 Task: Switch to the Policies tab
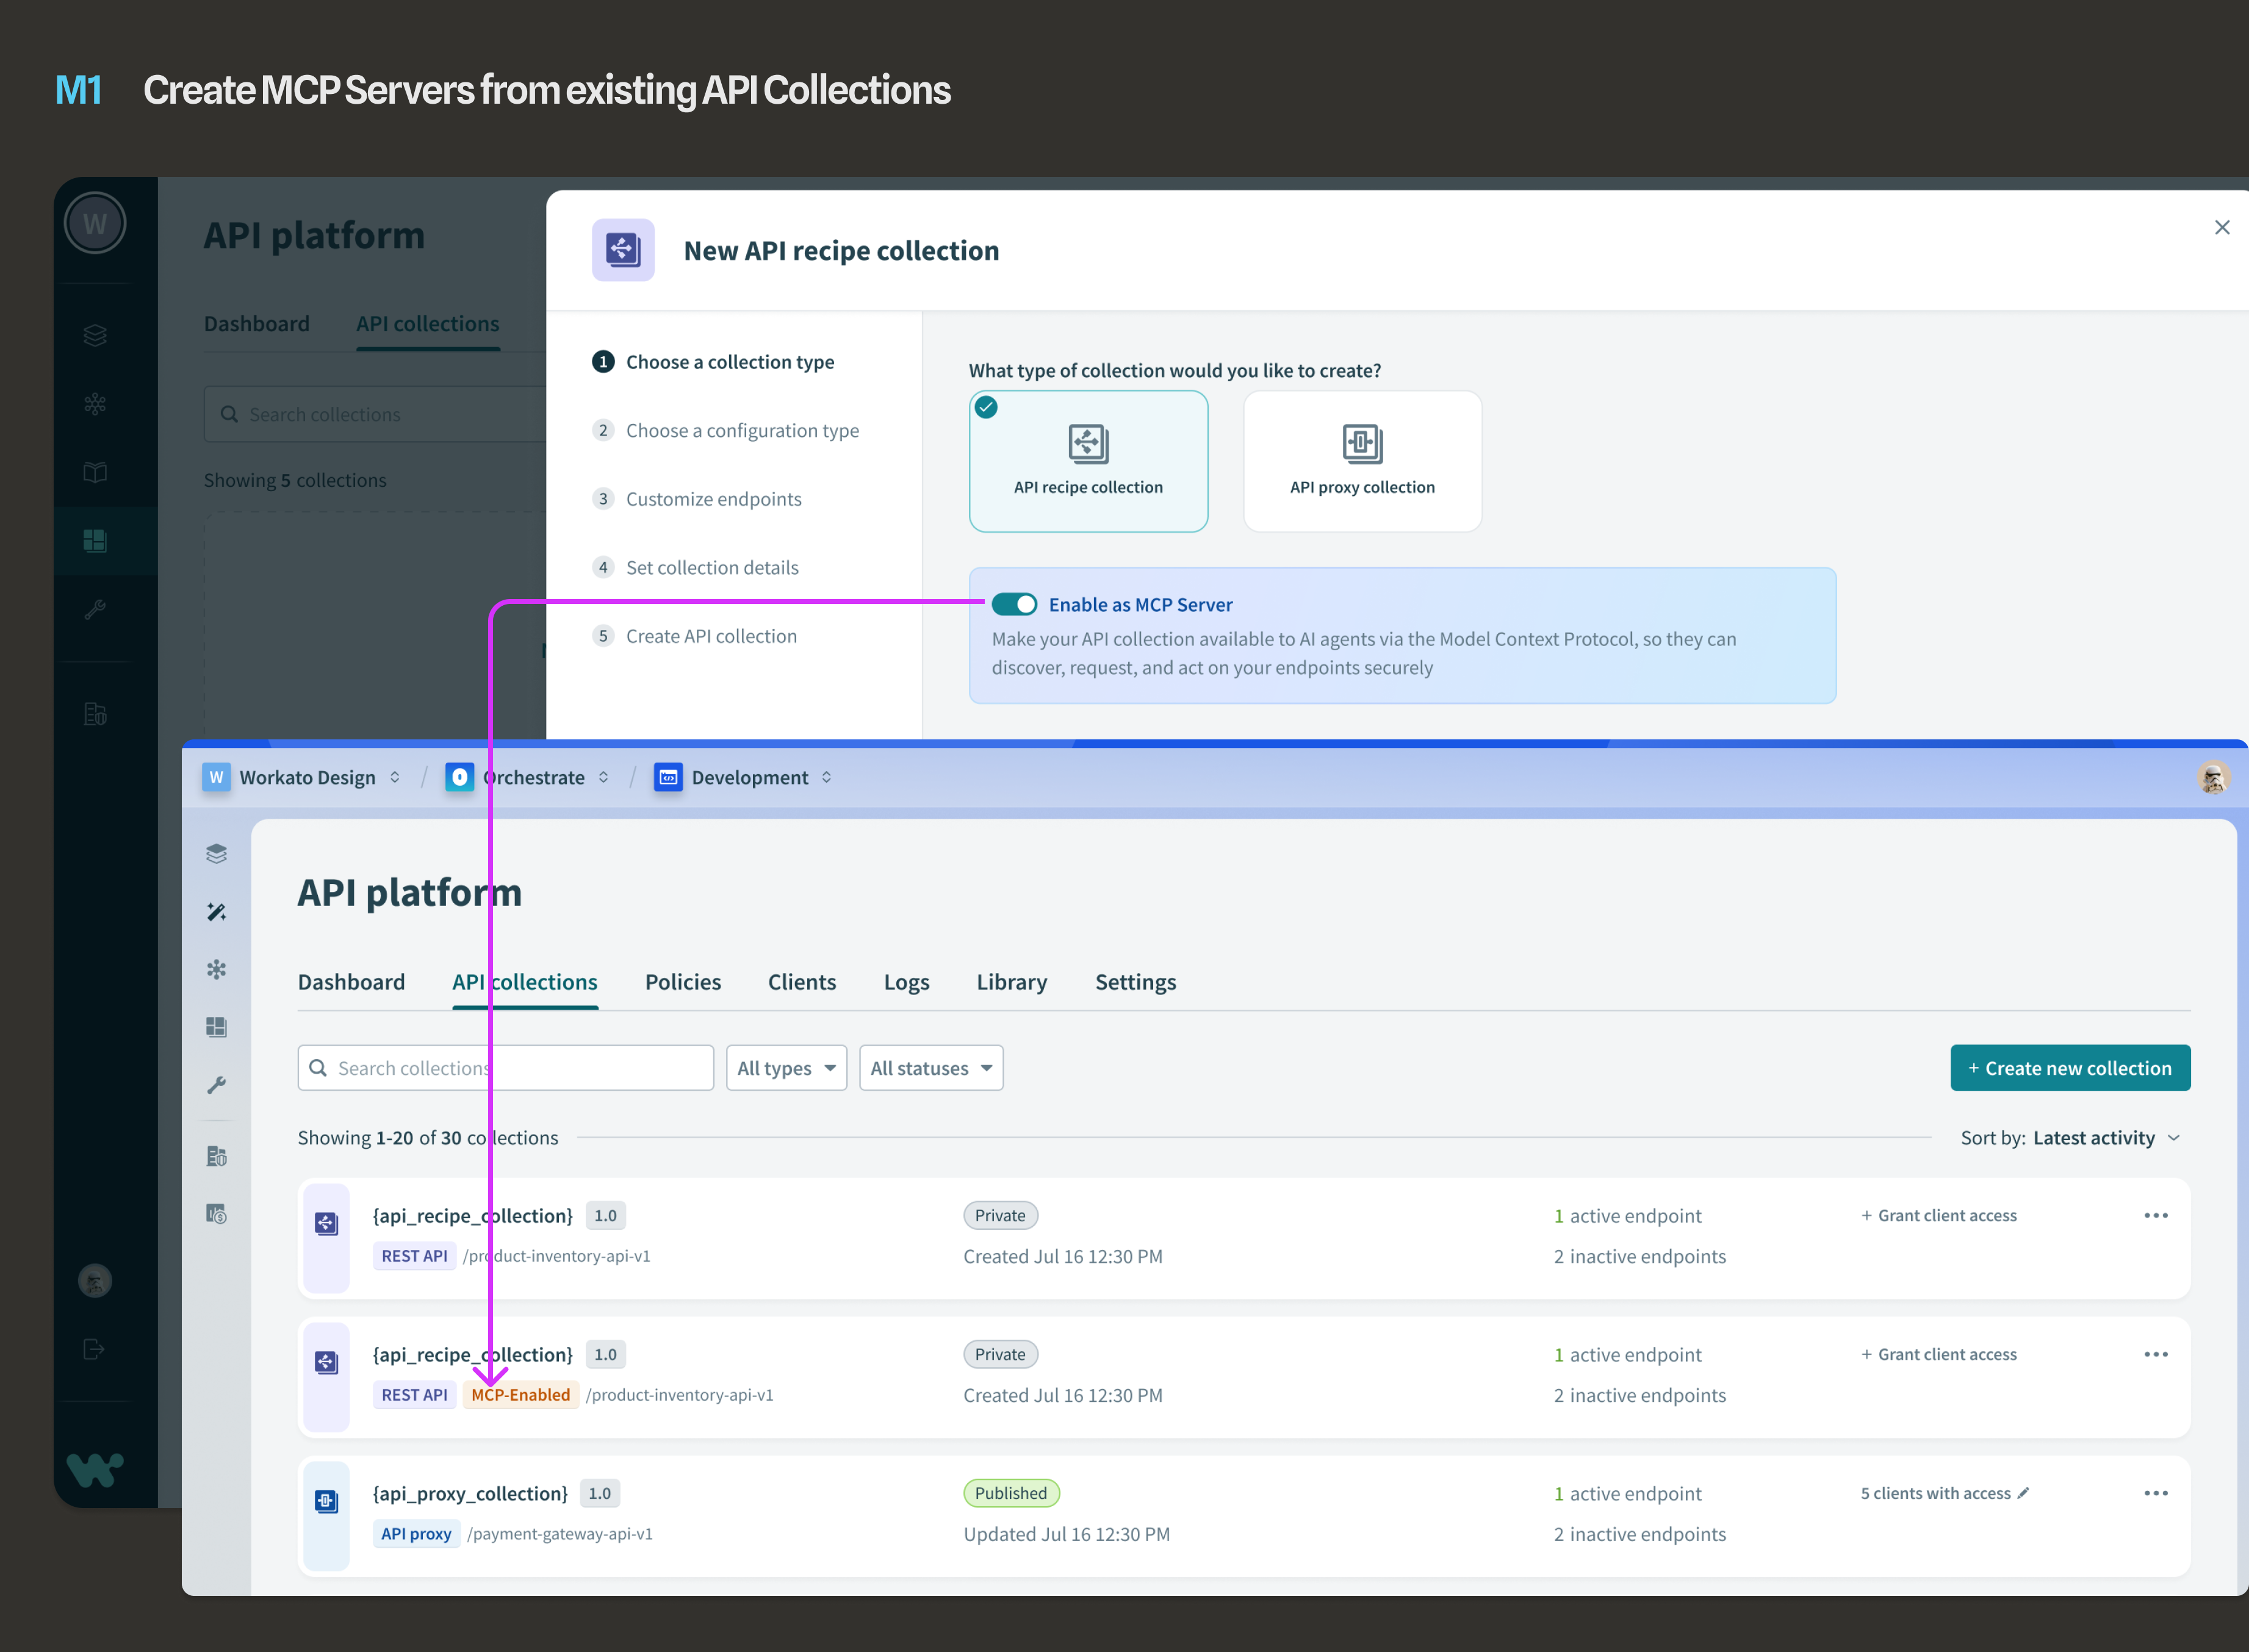tap(683, 983)
